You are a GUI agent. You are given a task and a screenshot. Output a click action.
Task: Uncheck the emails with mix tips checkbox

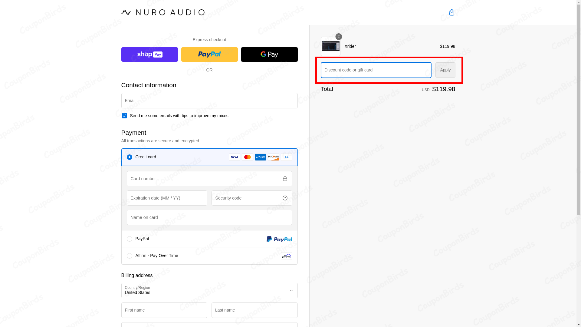pyautogui.click(x=124, y=115)
